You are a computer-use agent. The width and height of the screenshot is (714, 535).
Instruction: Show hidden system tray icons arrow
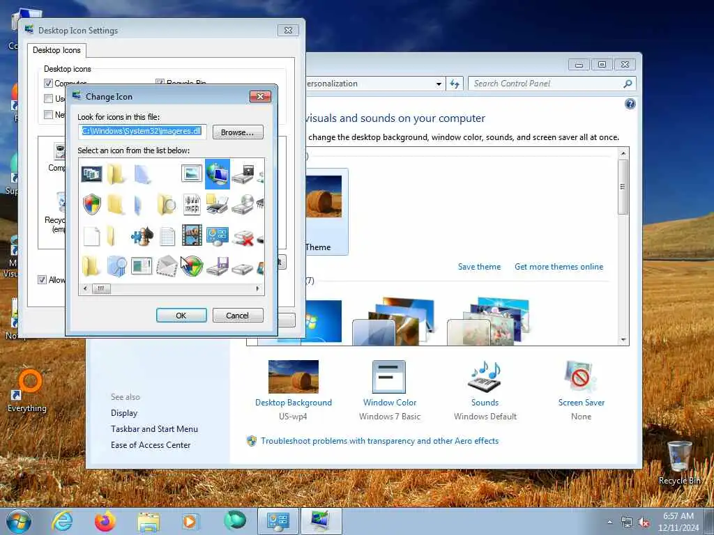click(x=609, y=522)
